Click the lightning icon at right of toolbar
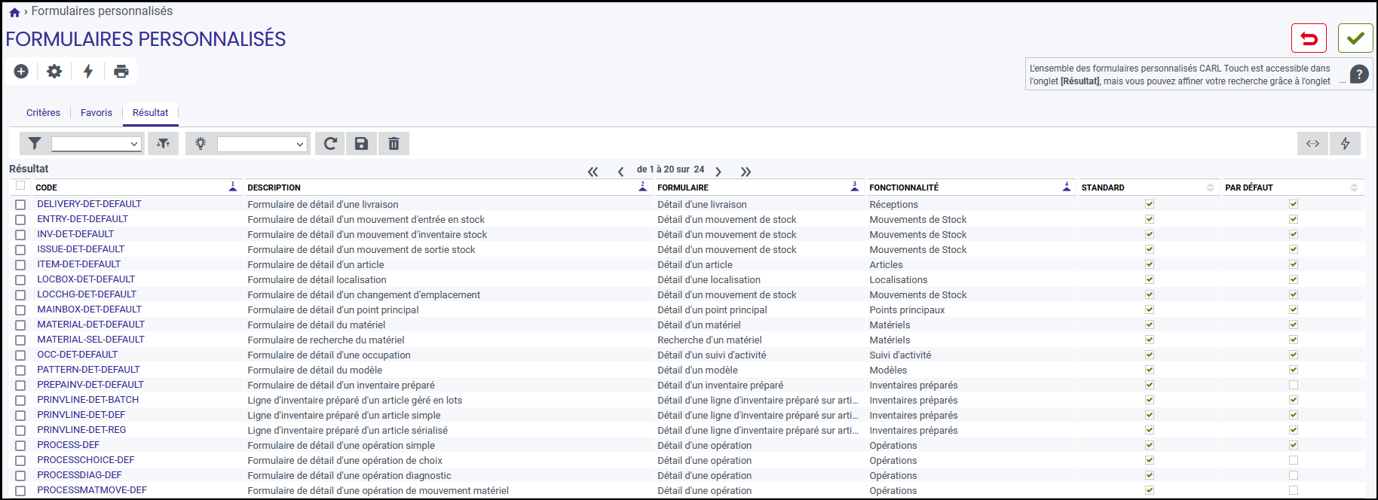The width and height of the screenshot is (1378, 500). [1345, 143]
